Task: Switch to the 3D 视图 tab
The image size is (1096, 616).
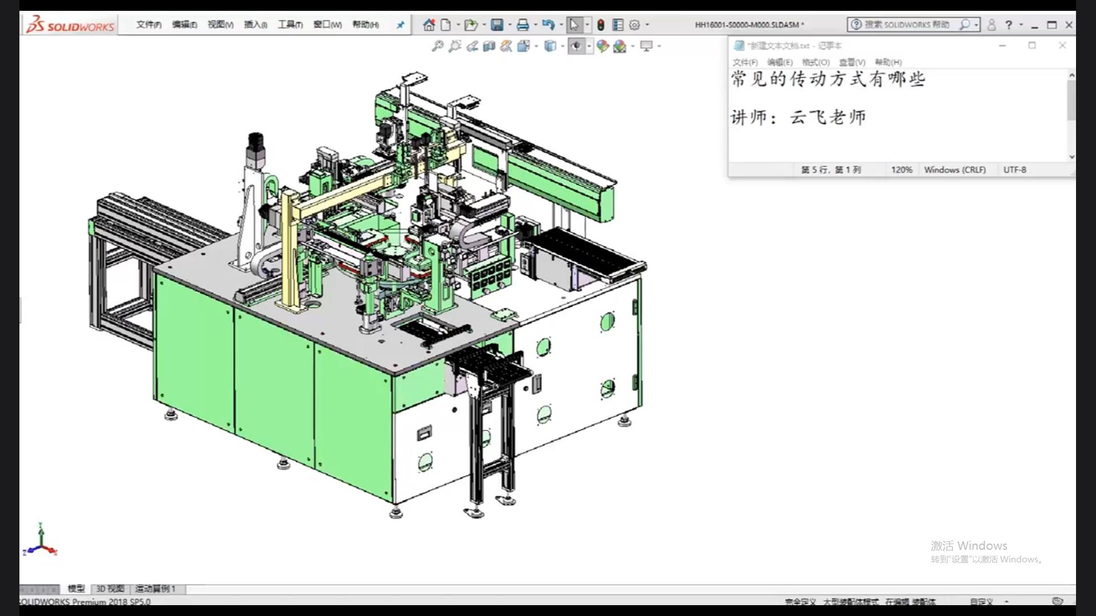Action: (110, 589)
